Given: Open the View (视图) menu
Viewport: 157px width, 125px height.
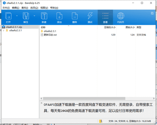Looking at the screenshot, I should pyautogui.click(x=44, y=8).
